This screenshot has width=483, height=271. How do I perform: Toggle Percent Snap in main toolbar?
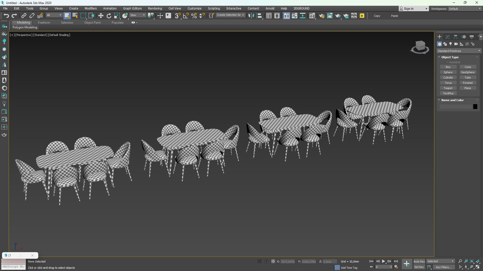[x=194, y=16]
